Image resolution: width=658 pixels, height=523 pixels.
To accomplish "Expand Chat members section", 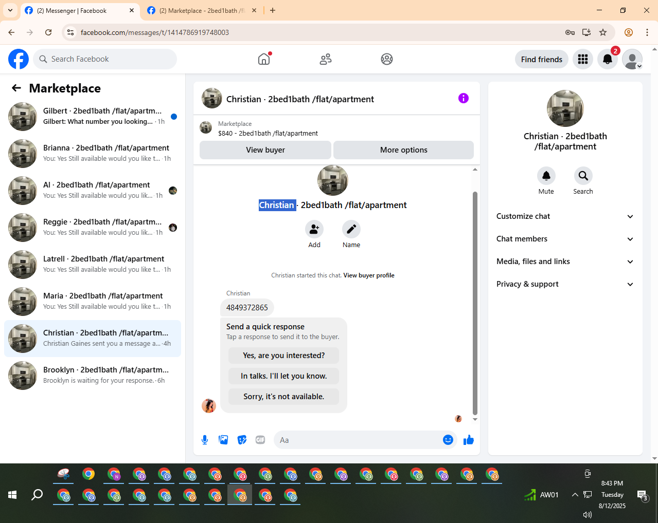I will tap(565, 239).
